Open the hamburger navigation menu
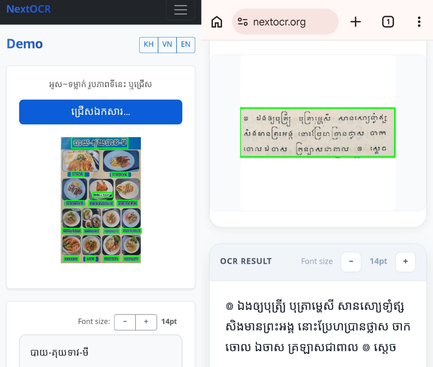The width and height of the screenshot is (433, 367). (x=181, y=10)
